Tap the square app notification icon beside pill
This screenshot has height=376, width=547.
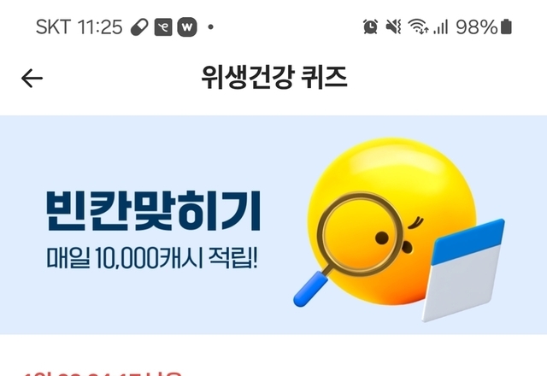pyautogui.click(x=163, y=26)
